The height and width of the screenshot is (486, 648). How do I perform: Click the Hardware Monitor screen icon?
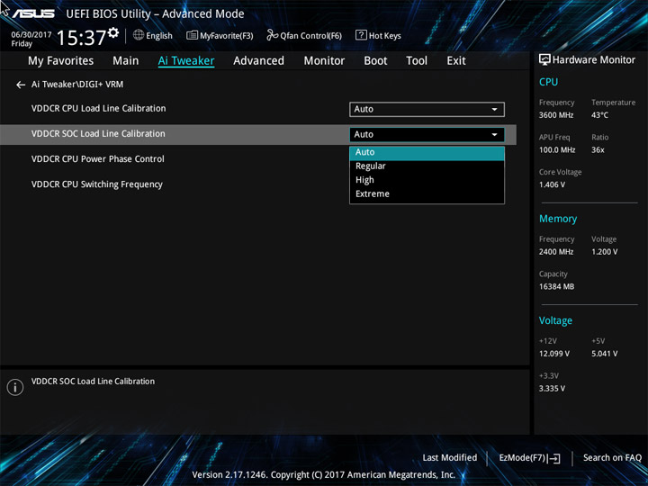(544, 60)
